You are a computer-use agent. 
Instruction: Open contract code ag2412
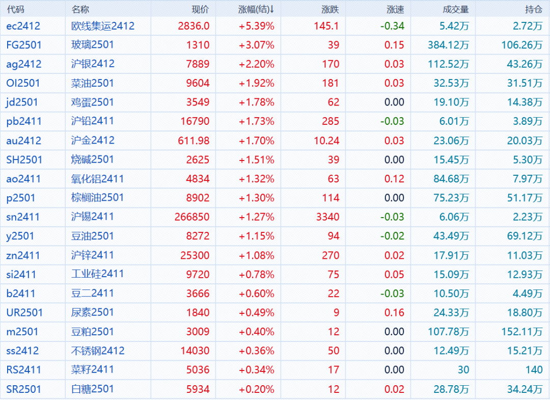point(24,64)
